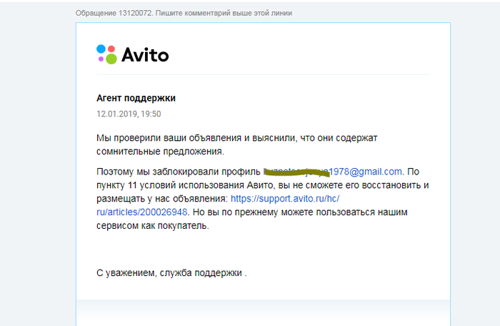Click the purple dot in Avito logo
The image size is (500, 326).
point(101,59)
